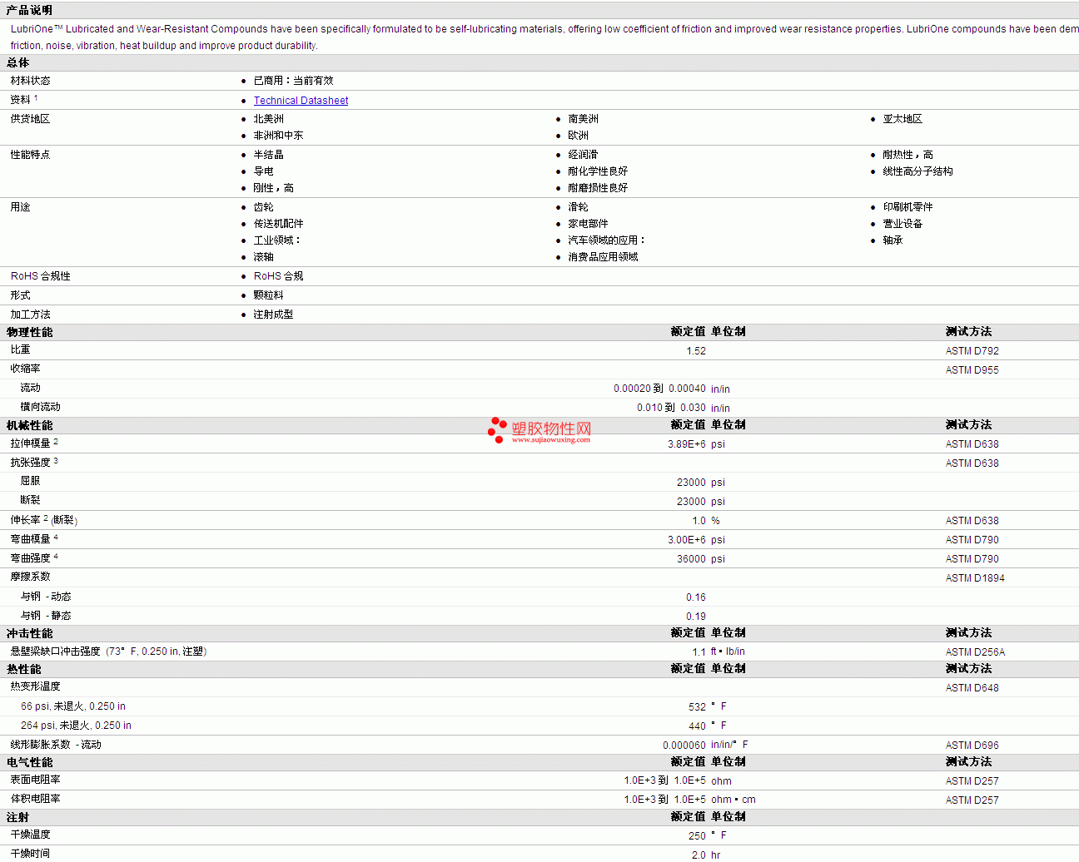Click the 表面电阻率 row label
The width and height of the screenshot is (1079, 862).
[35, 780]
